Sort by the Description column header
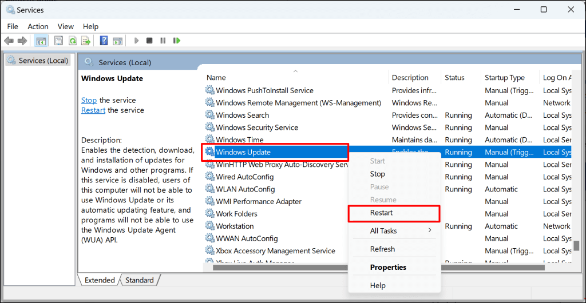 [x=414, y=78]
